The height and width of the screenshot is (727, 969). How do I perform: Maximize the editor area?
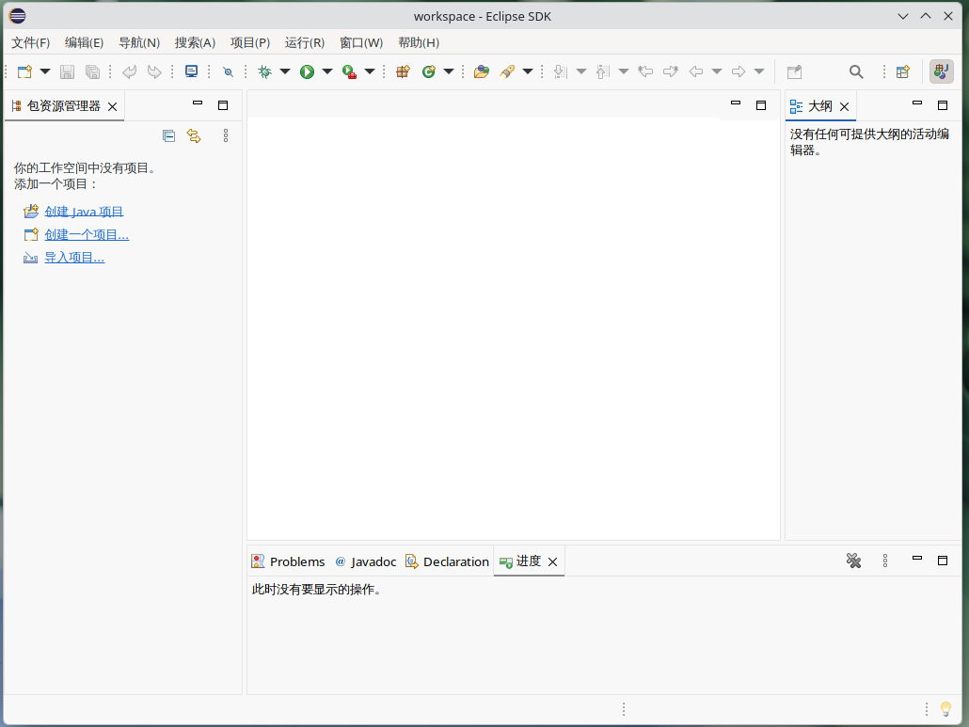pyautogui.click(x=761, y=105)
